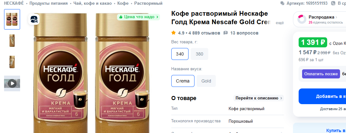Choose the Crema flavor option
This screenshot has height=133, width=346.
tap(183, 81)
